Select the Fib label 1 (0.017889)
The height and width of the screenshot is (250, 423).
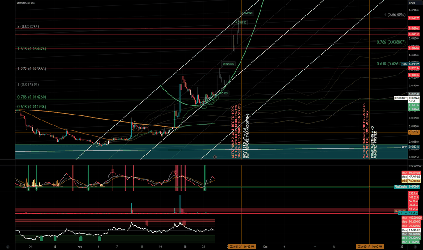coord(28,85)
